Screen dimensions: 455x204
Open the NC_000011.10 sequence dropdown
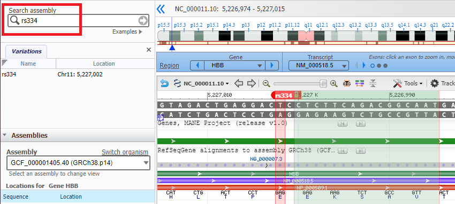(201, 84)
